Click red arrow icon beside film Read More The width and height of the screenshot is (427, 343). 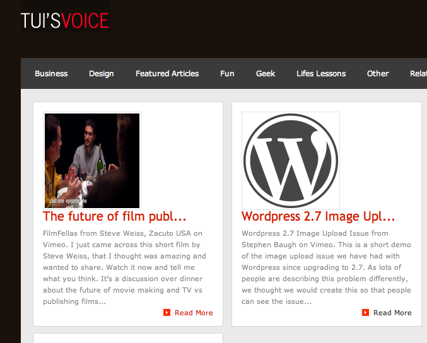(x=167, y=313)
